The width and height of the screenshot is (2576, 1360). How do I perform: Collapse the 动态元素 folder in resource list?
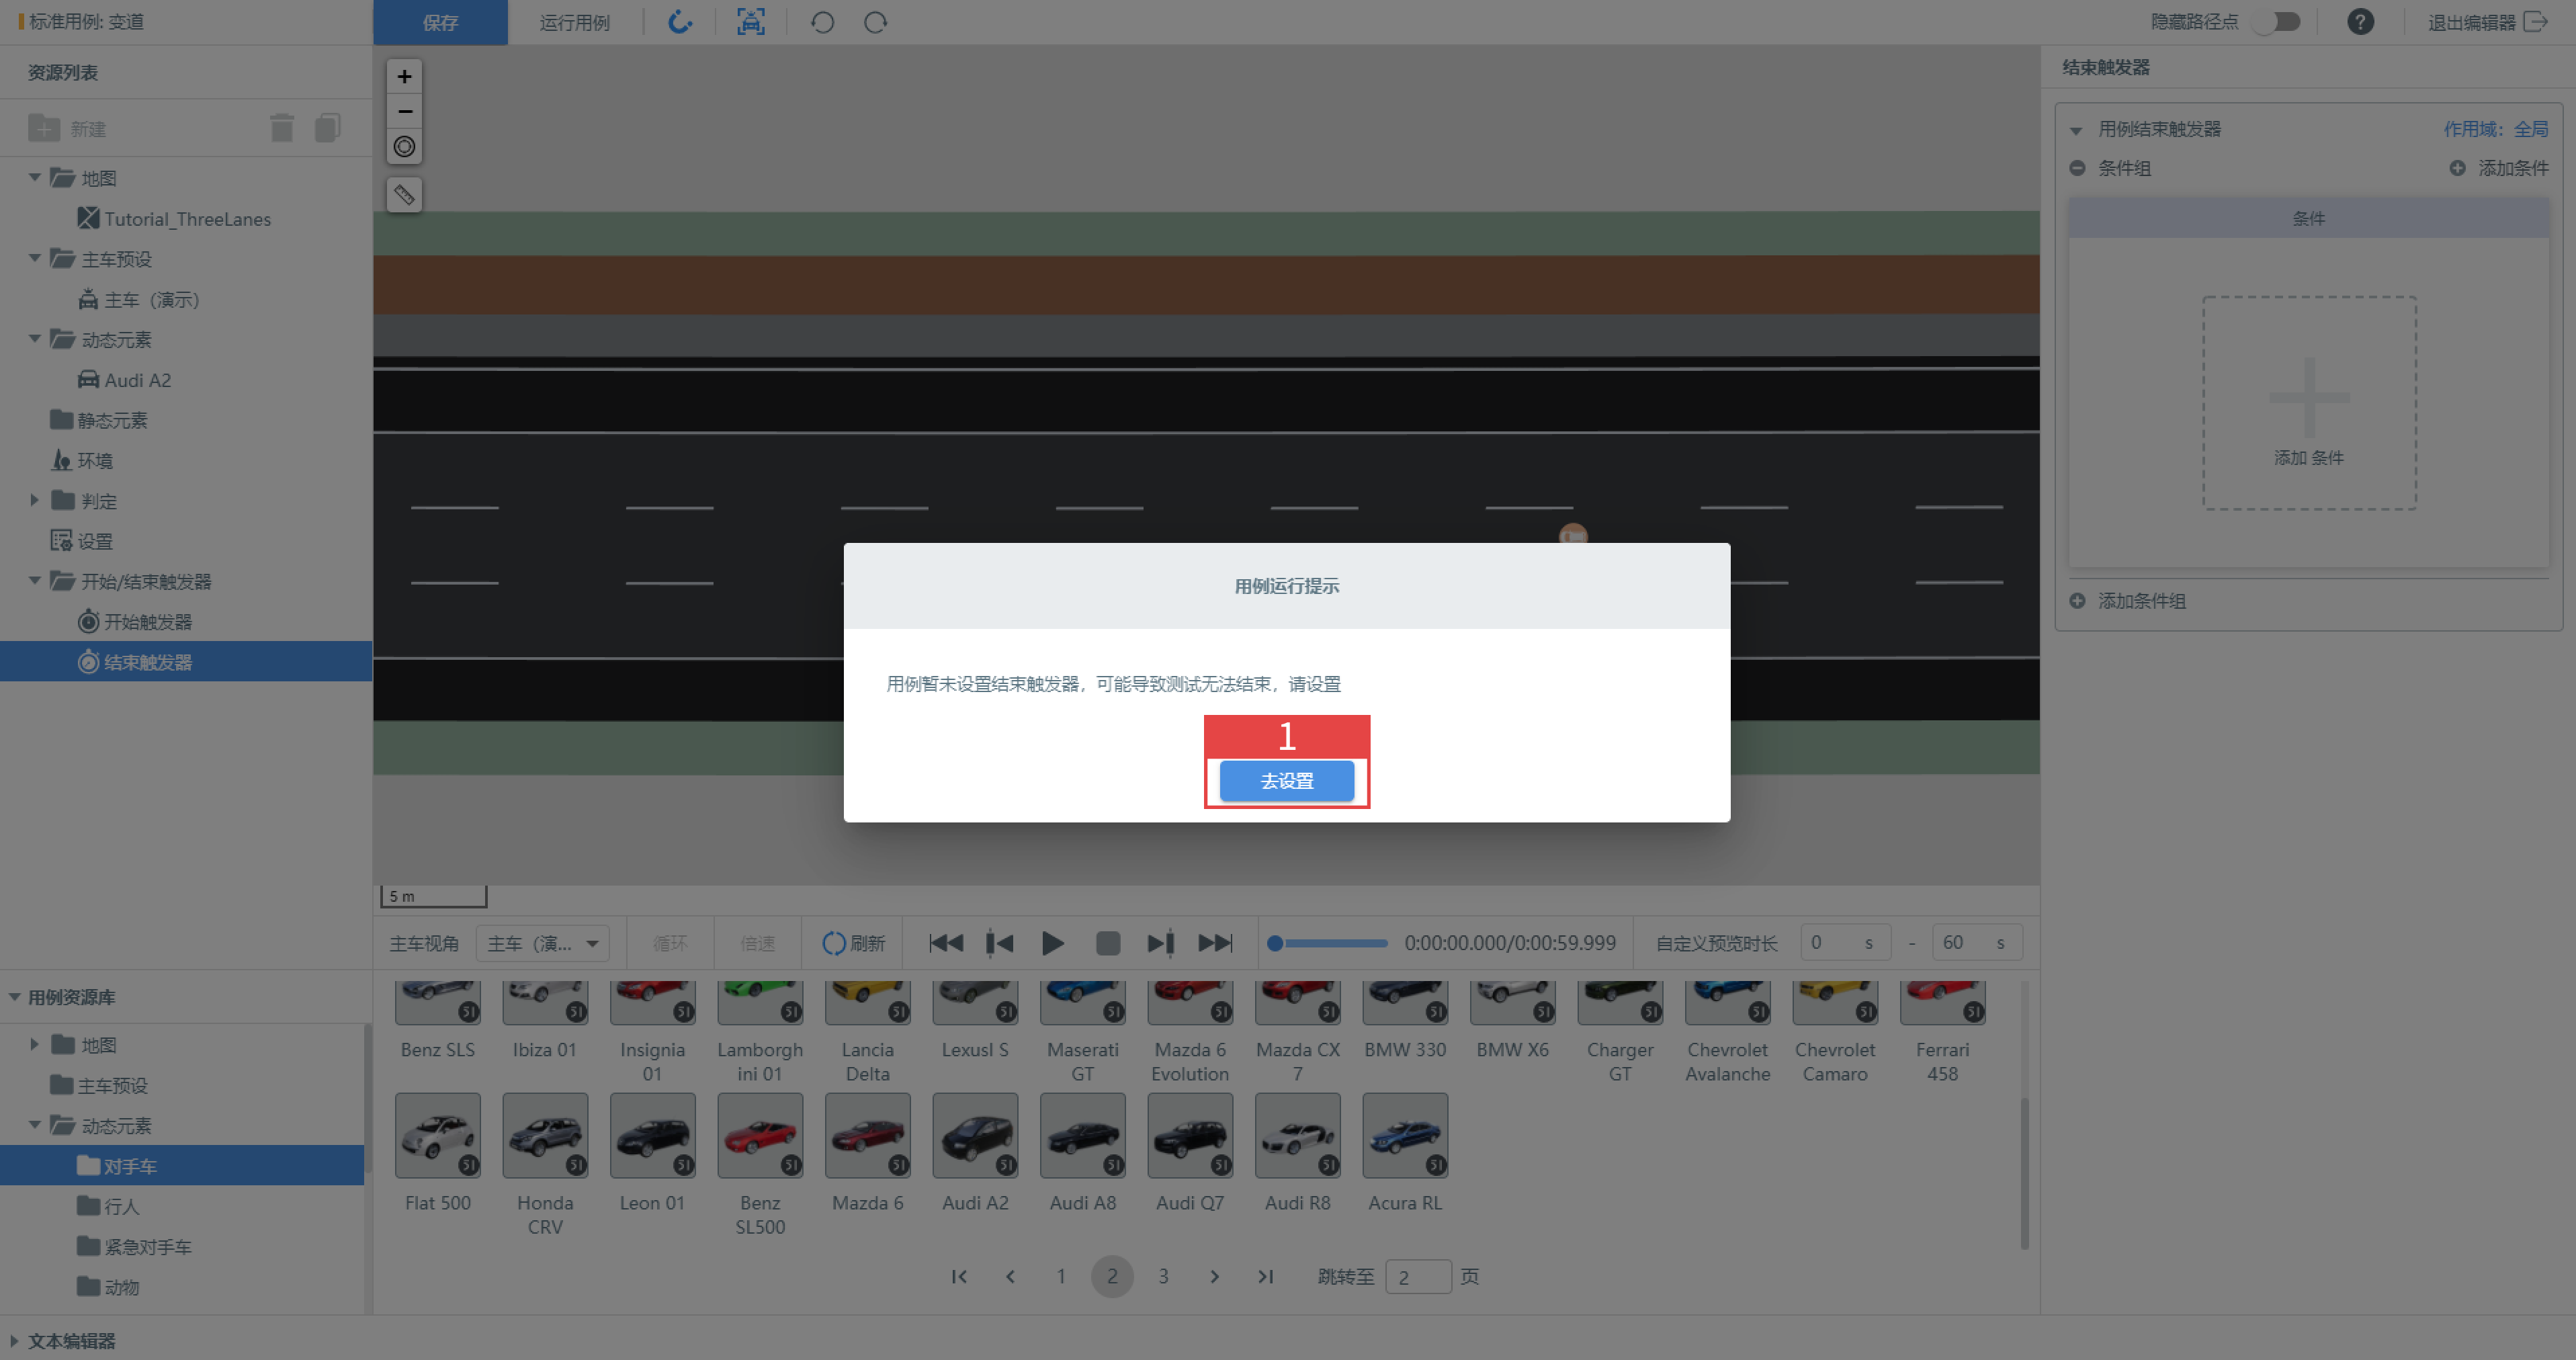[x=35, y=339]
